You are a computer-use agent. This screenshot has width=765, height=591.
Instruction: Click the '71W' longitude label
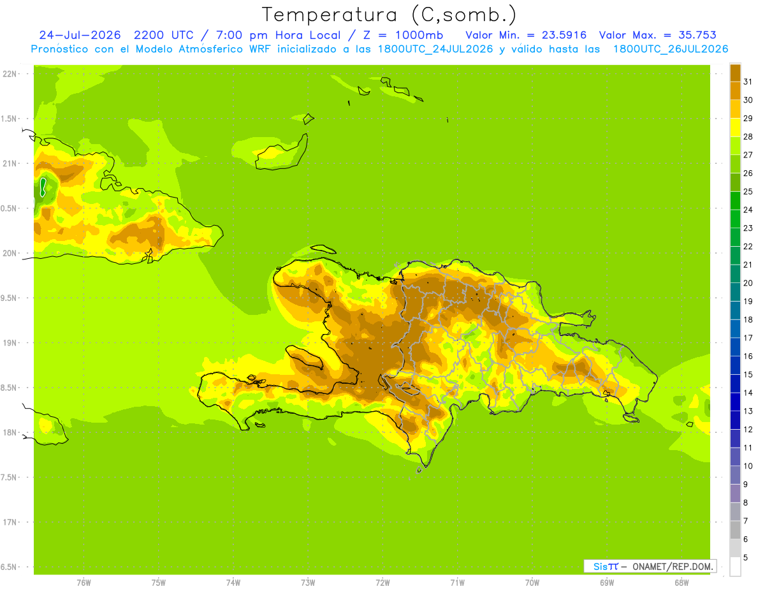[x=457, y=583]
